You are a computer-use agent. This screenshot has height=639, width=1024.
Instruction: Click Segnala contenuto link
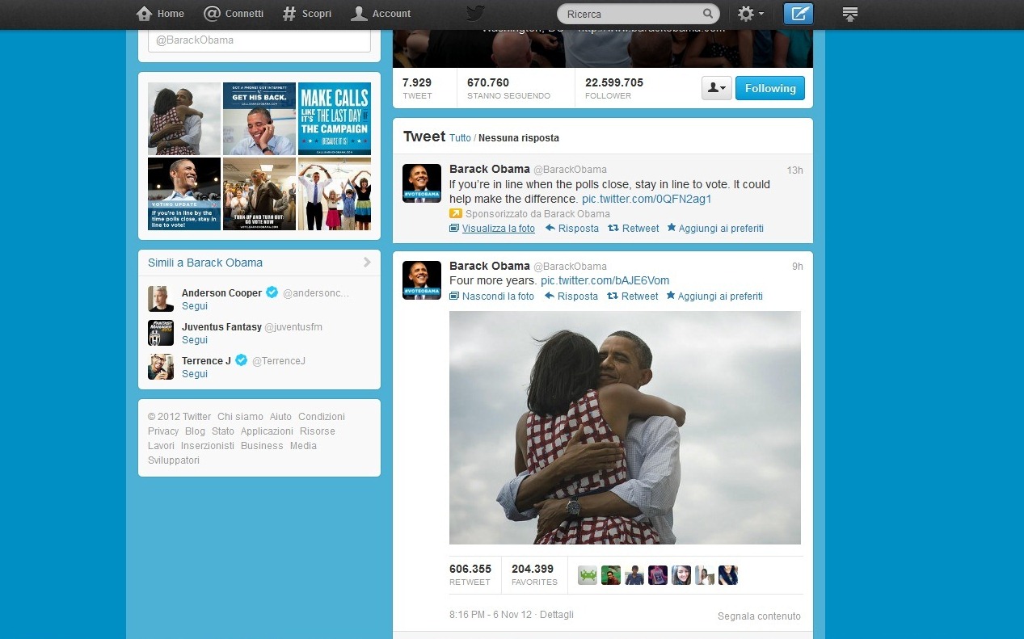(x=759, y=616)
